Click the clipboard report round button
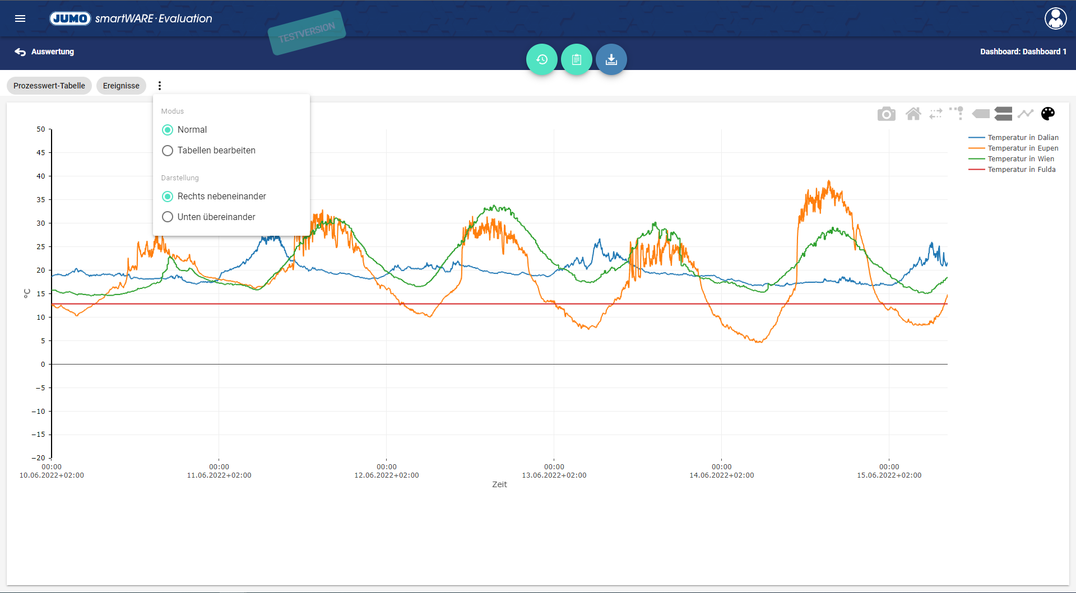This screenshot has width=1076, height=593. pos(576,59)
